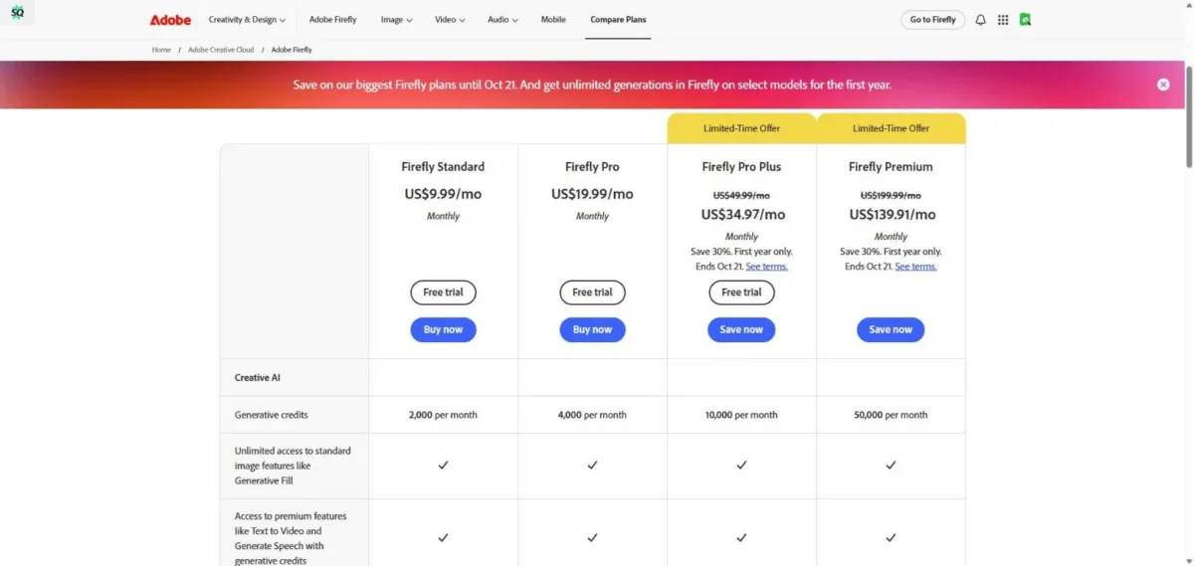Click Buy now under Firefly Standard

coord(443,329)
